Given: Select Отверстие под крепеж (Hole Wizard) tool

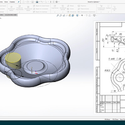Looking at the screenshot, I should [19, 8].
